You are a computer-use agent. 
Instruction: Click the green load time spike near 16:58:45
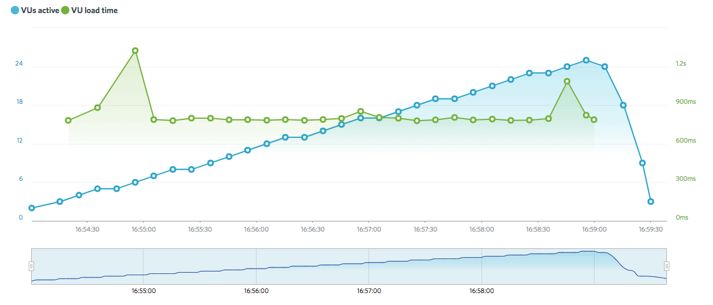pos(567,81)
